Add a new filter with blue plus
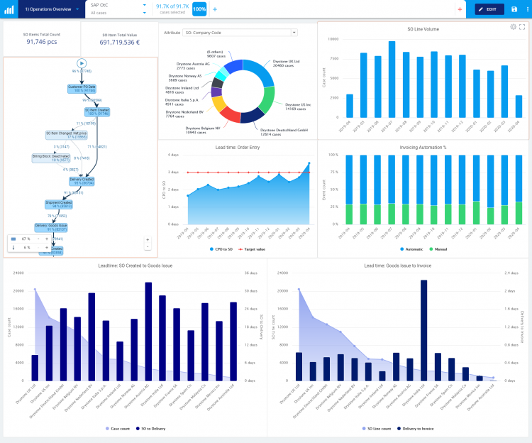Screen dimensions: 532x443 coord(215,9)
